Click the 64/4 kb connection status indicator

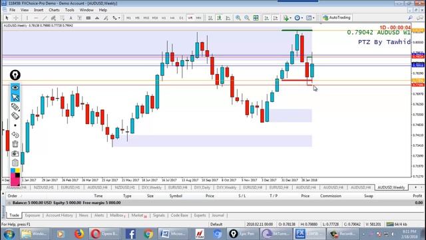pos(397,225)
